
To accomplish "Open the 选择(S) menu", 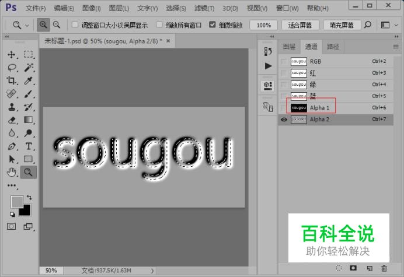I will tap(176, 8).
